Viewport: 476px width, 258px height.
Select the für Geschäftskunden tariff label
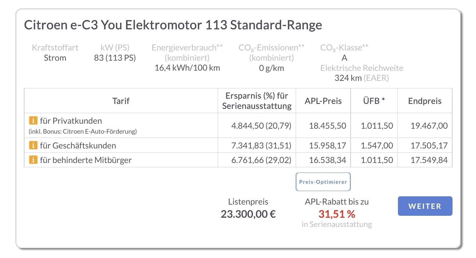(78, 145)
